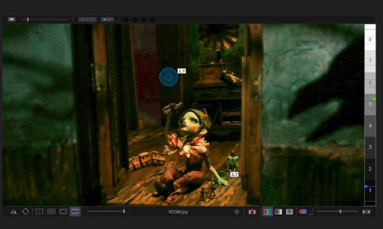Click the blue marker on the zone scale
This screenshot has width=383, height=229.
point(367,186)
